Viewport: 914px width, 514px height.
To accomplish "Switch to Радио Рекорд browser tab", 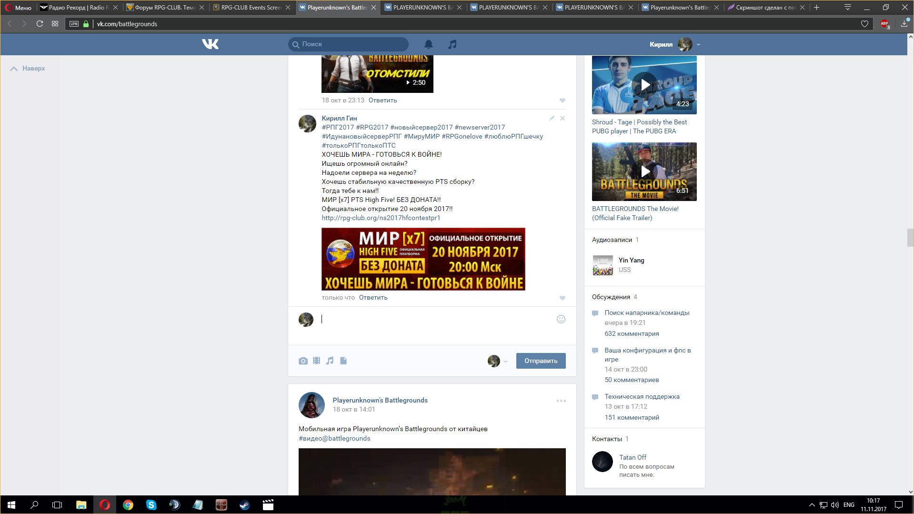I will pyautogui.click(x=79, y=8).
